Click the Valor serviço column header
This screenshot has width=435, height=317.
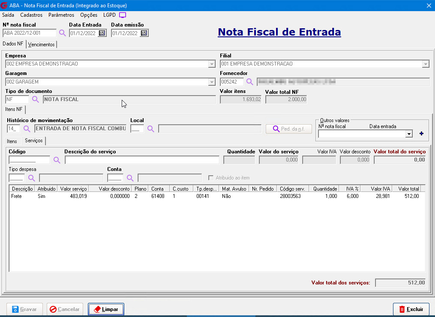pyautogui.click(x=73, y=189)
